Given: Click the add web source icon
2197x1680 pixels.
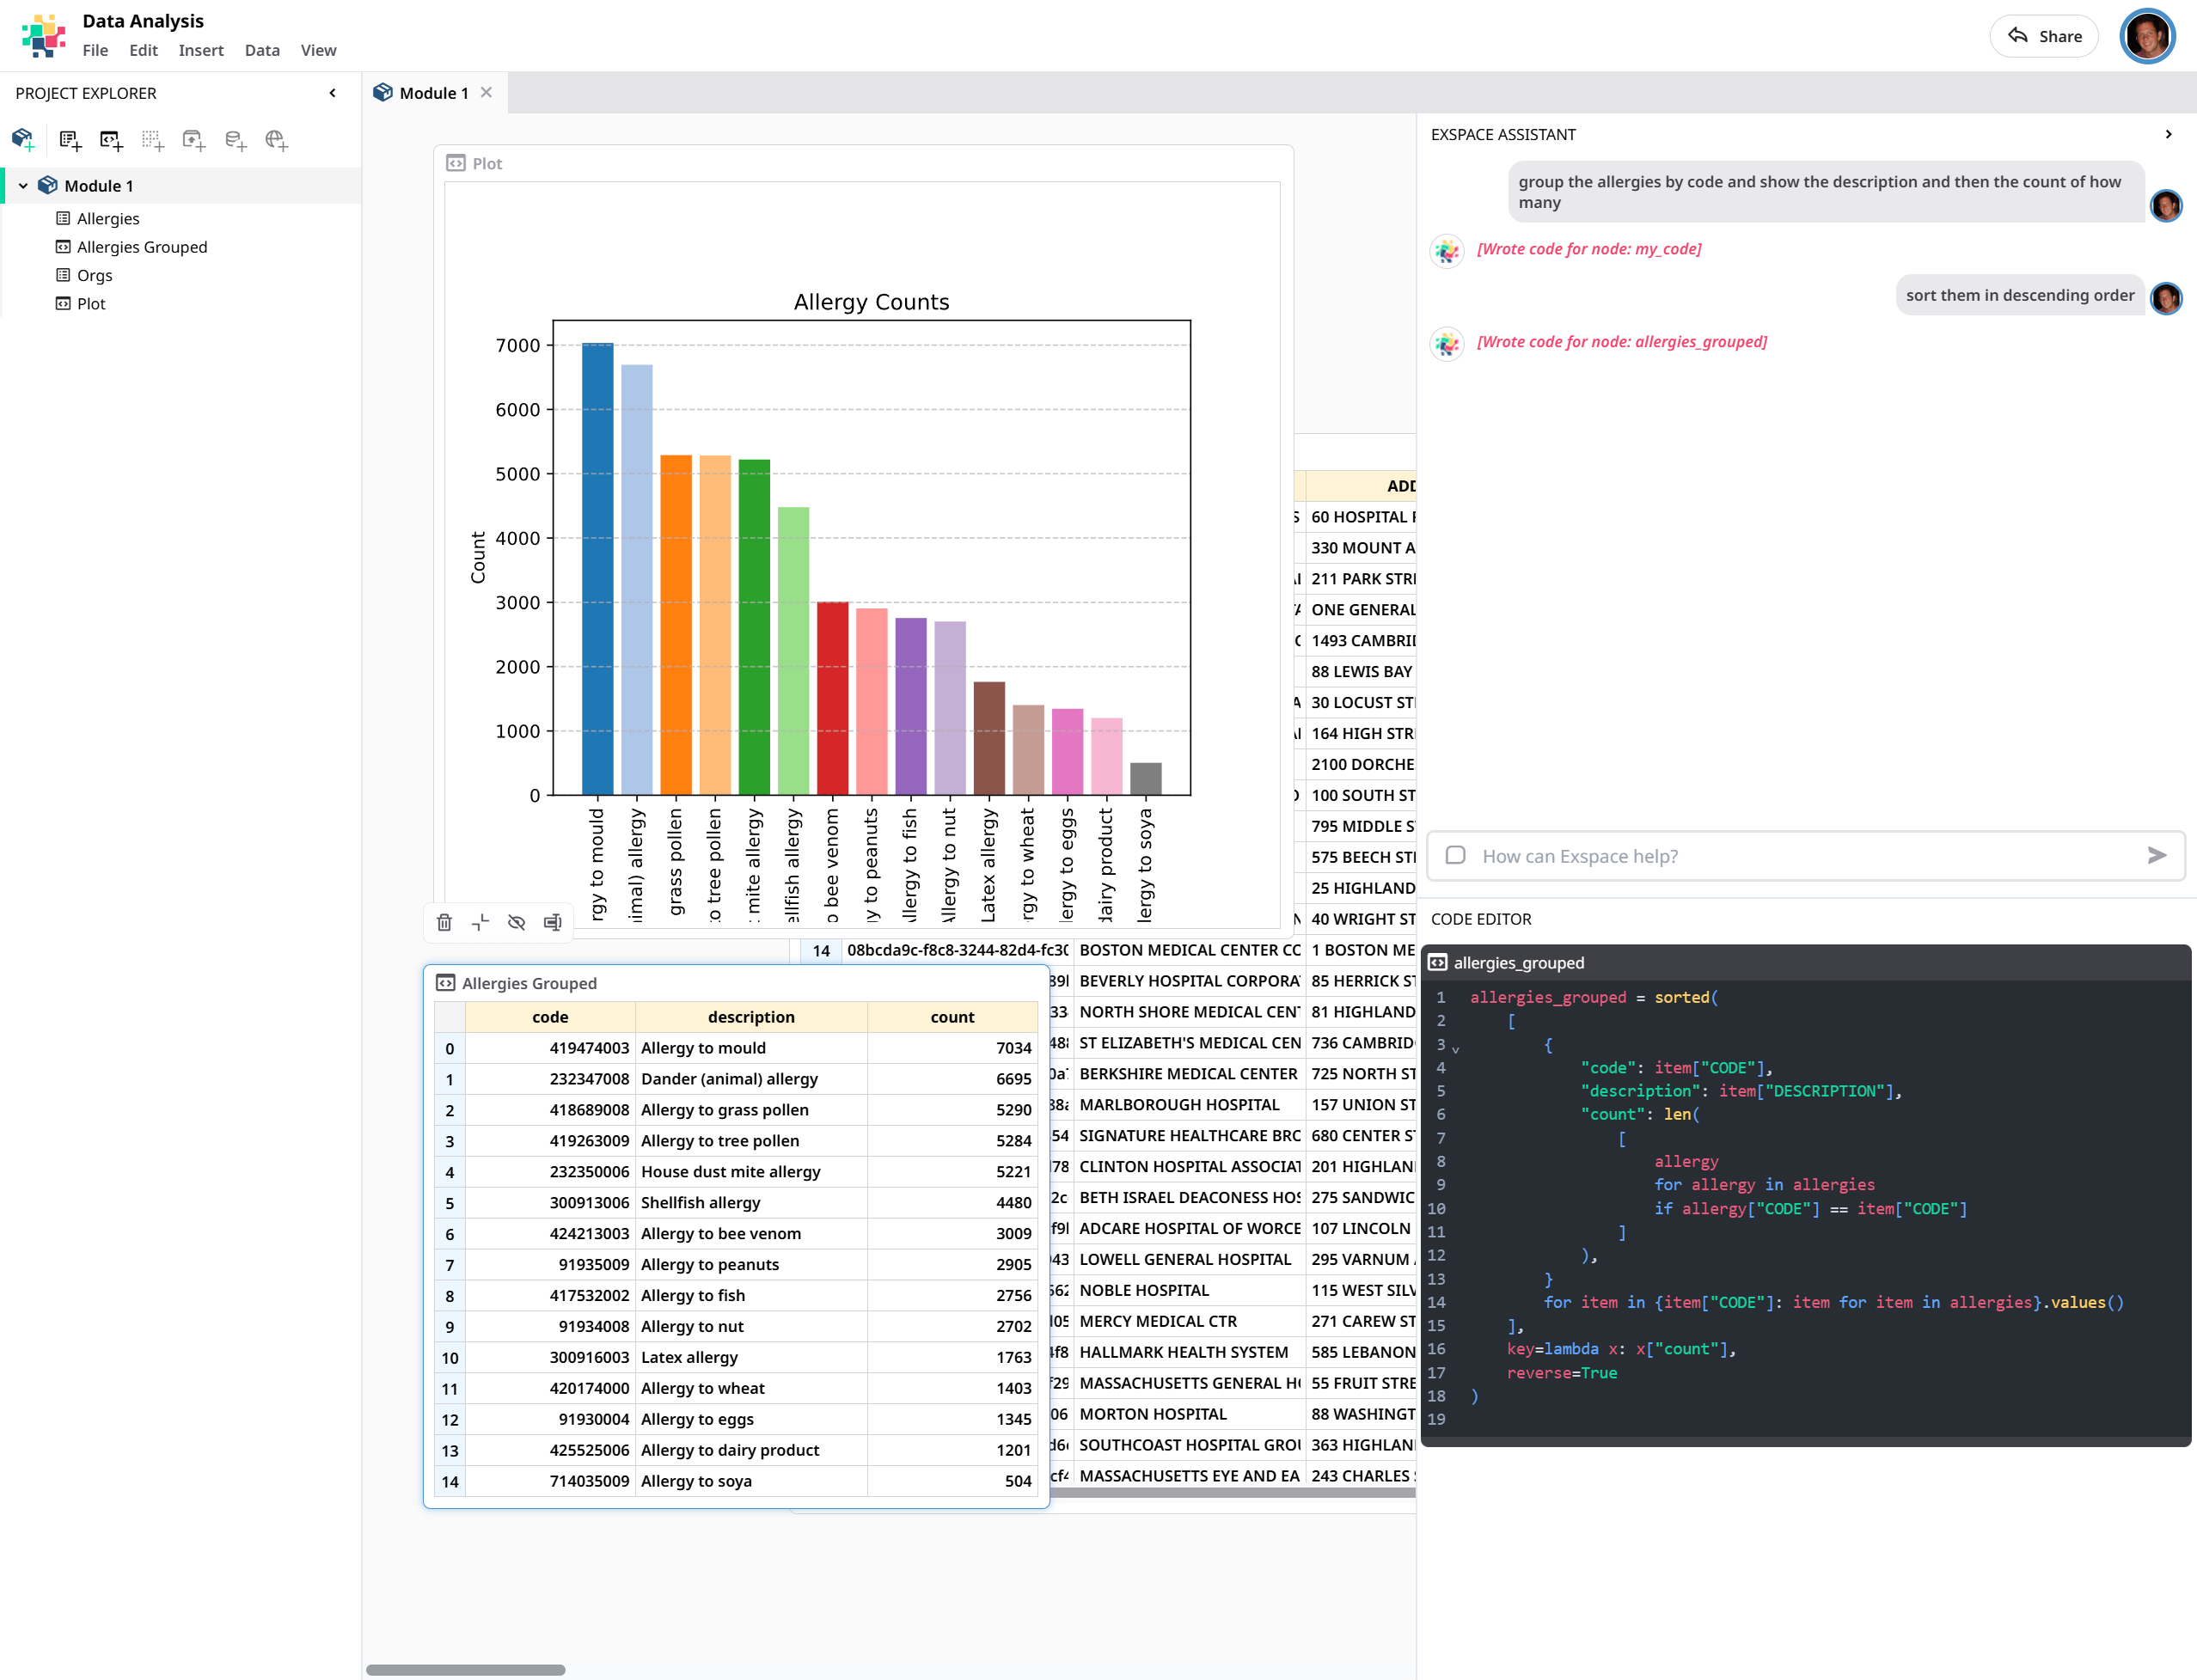Looking at the screenshot, I should click(x=276, y=140).
